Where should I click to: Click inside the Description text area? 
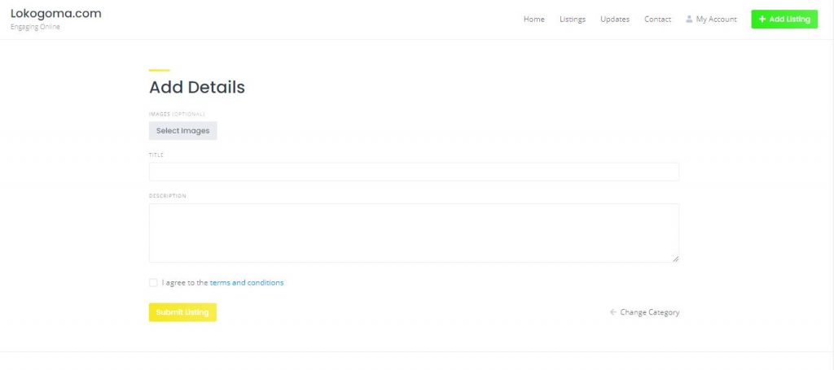414,233
